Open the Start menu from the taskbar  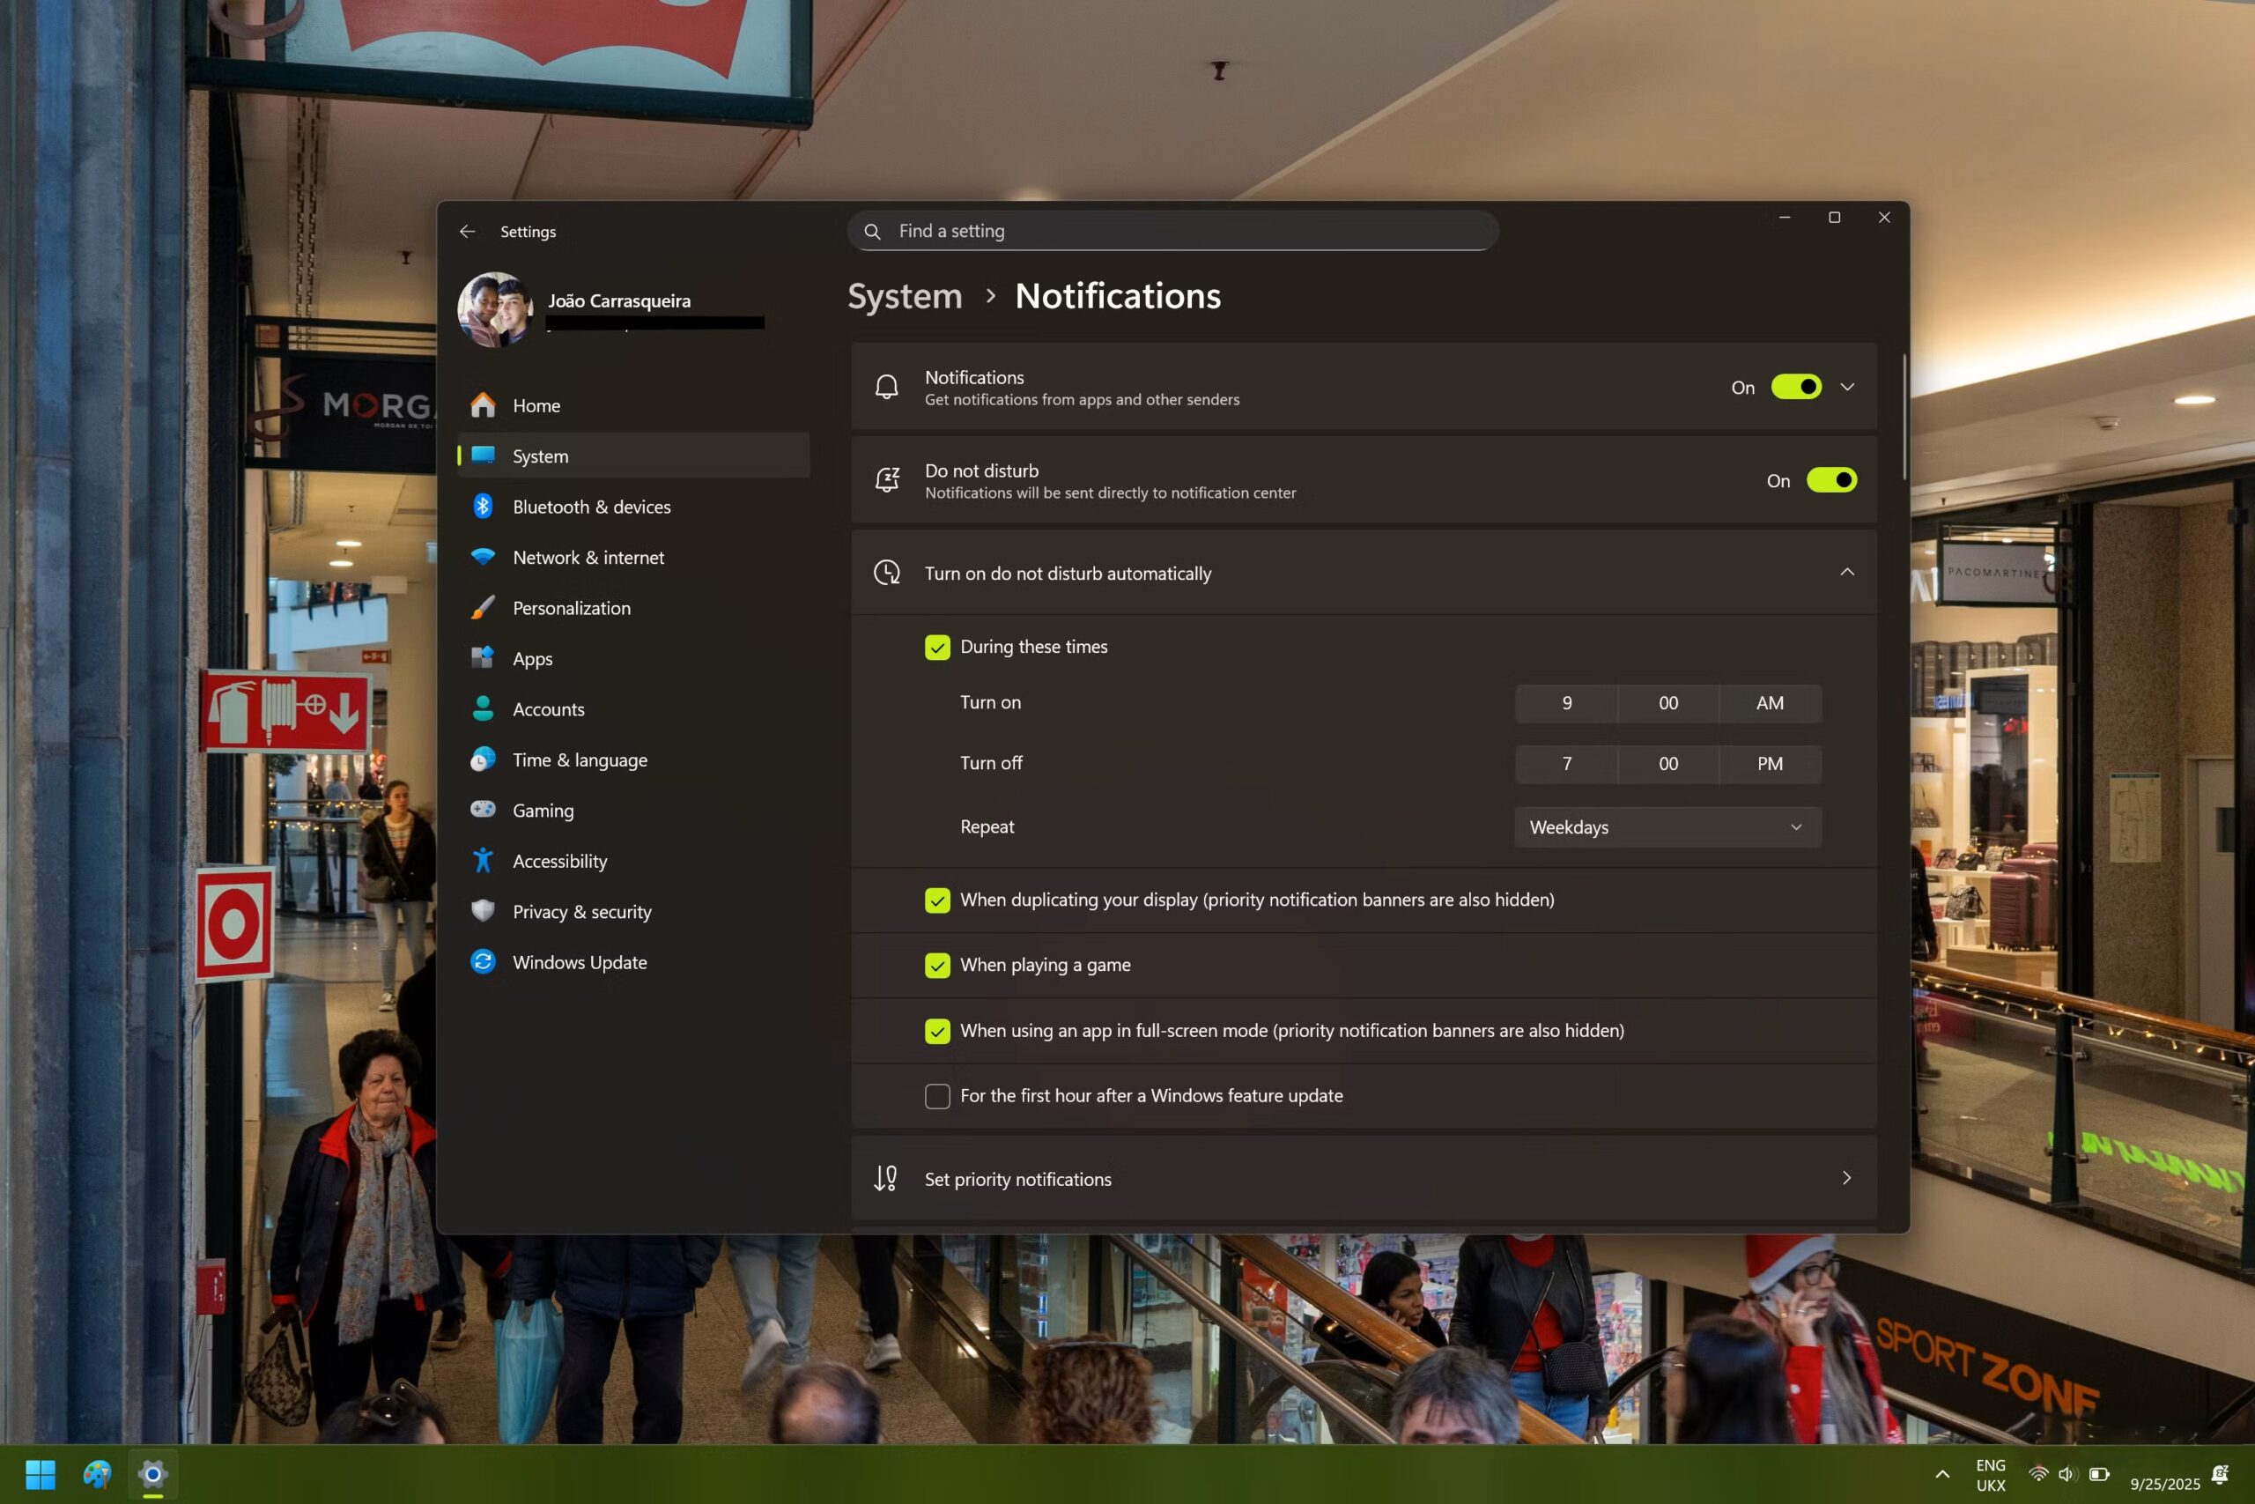[x=41, y=1473]
